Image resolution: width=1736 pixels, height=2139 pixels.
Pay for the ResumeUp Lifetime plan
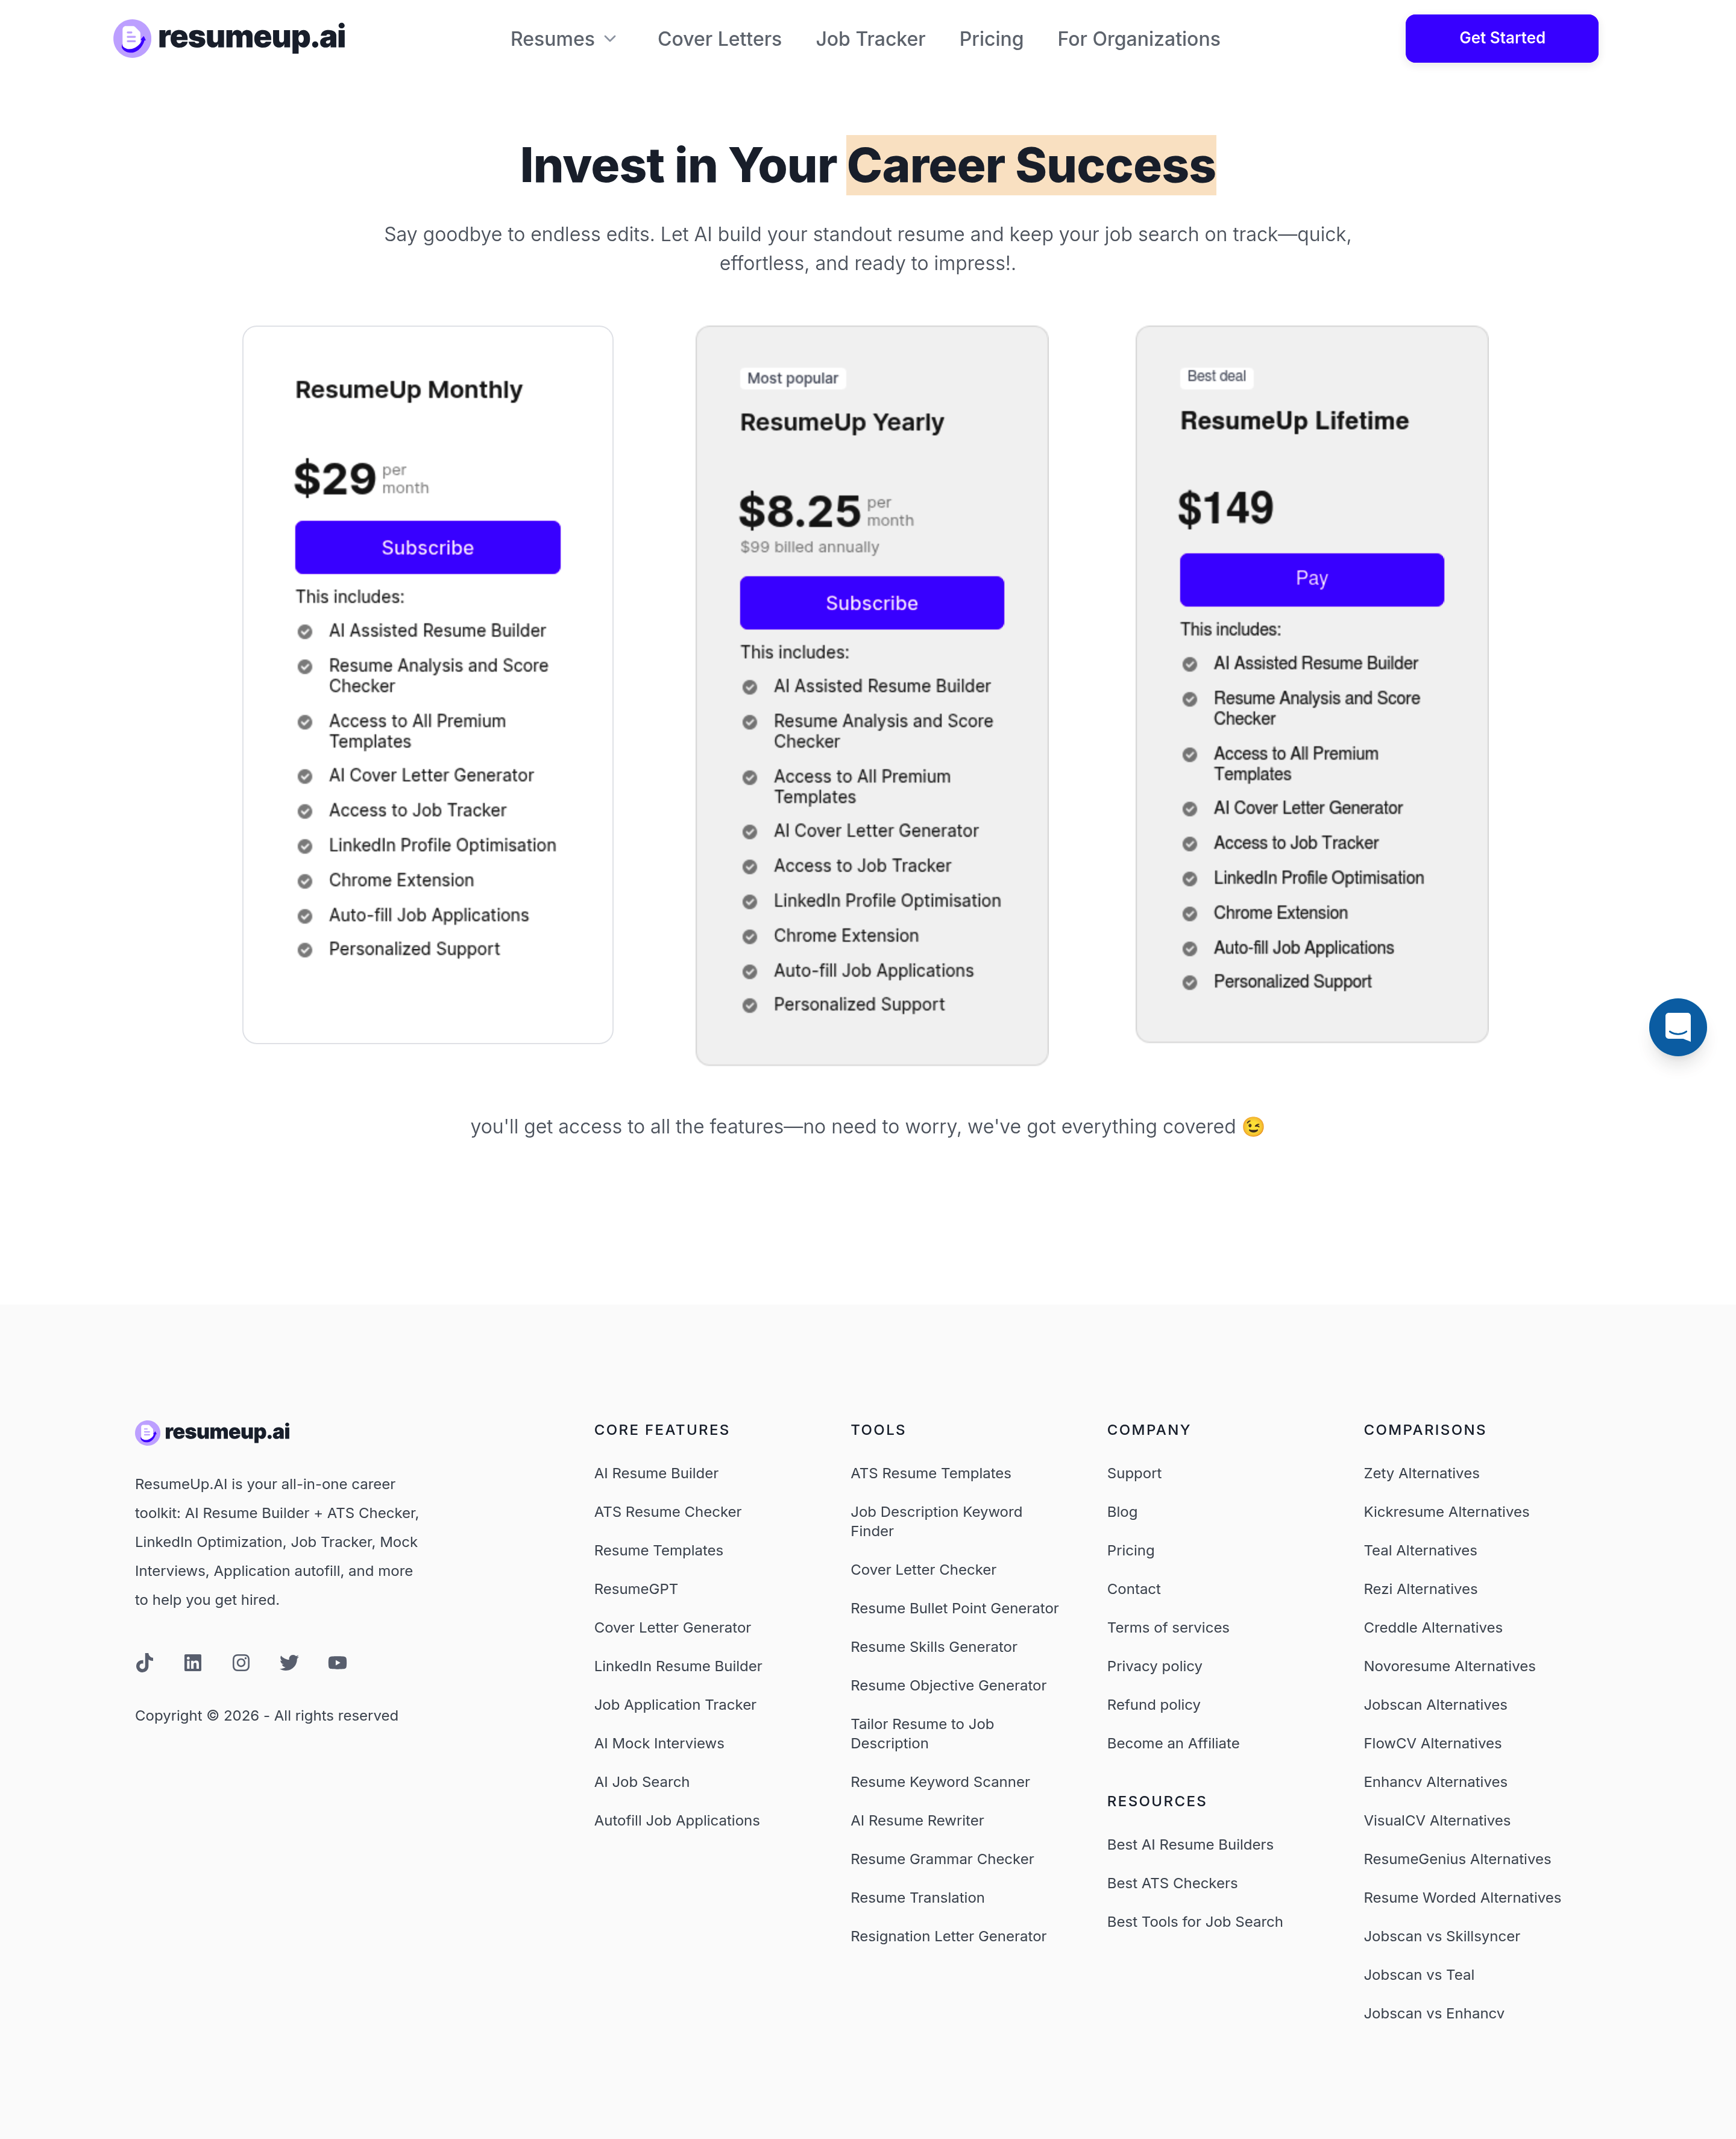coord(1311,579)
